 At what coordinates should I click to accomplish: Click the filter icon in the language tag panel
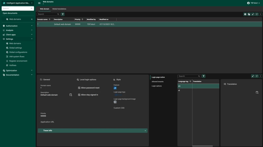click(203, 76)
